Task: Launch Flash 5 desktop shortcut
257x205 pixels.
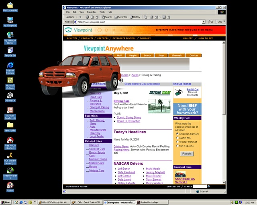Action: 10,187
